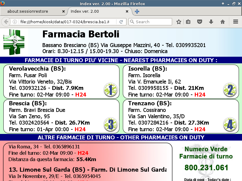
Task: Reload the current page
Action: [x=121, y=22]
